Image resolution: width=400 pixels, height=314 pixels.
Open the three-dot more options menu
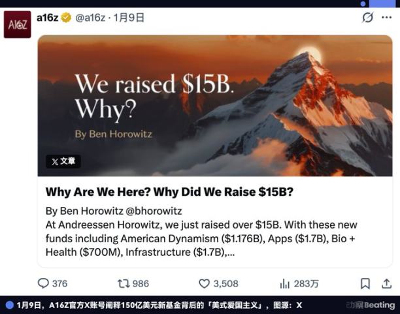coord(386,18)
